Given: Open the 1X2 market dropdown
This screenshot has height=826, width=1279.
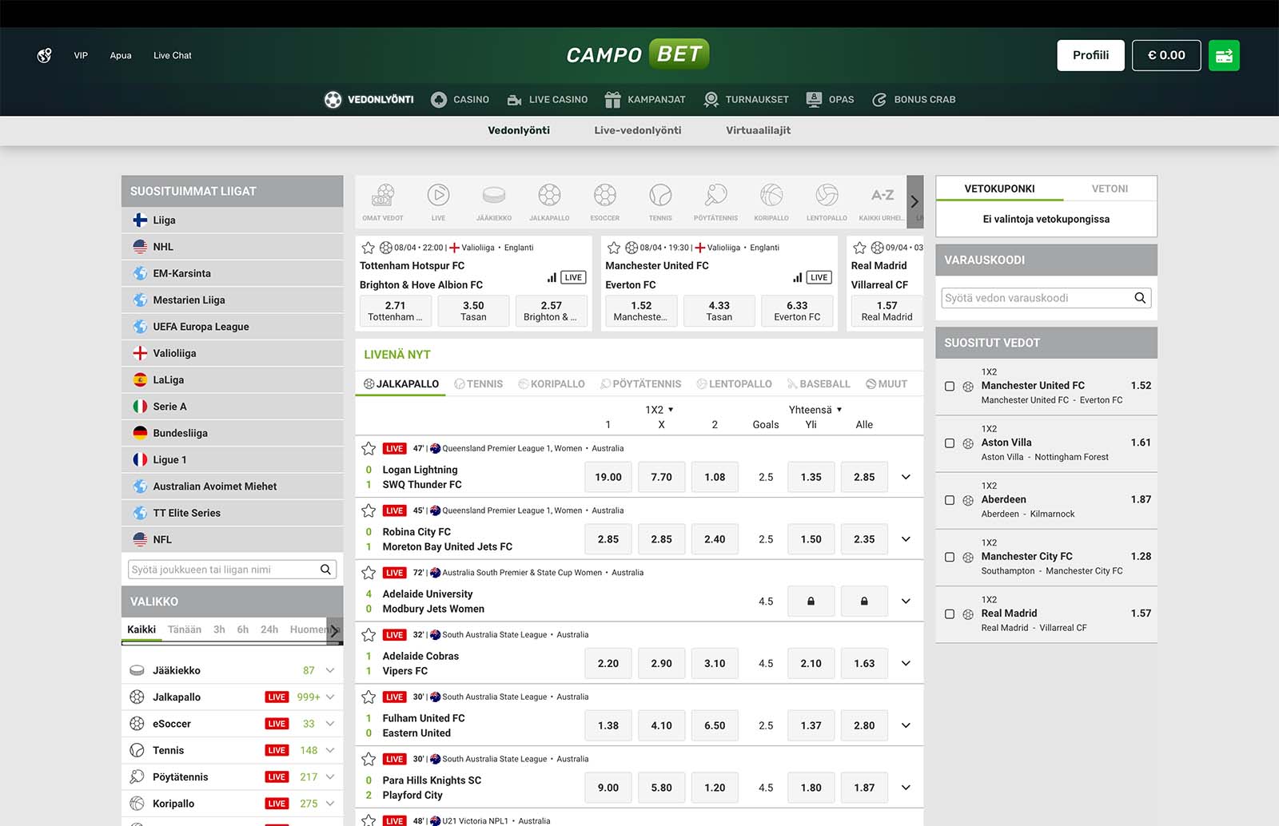Looking at the screenshot, I should point(659,410).
